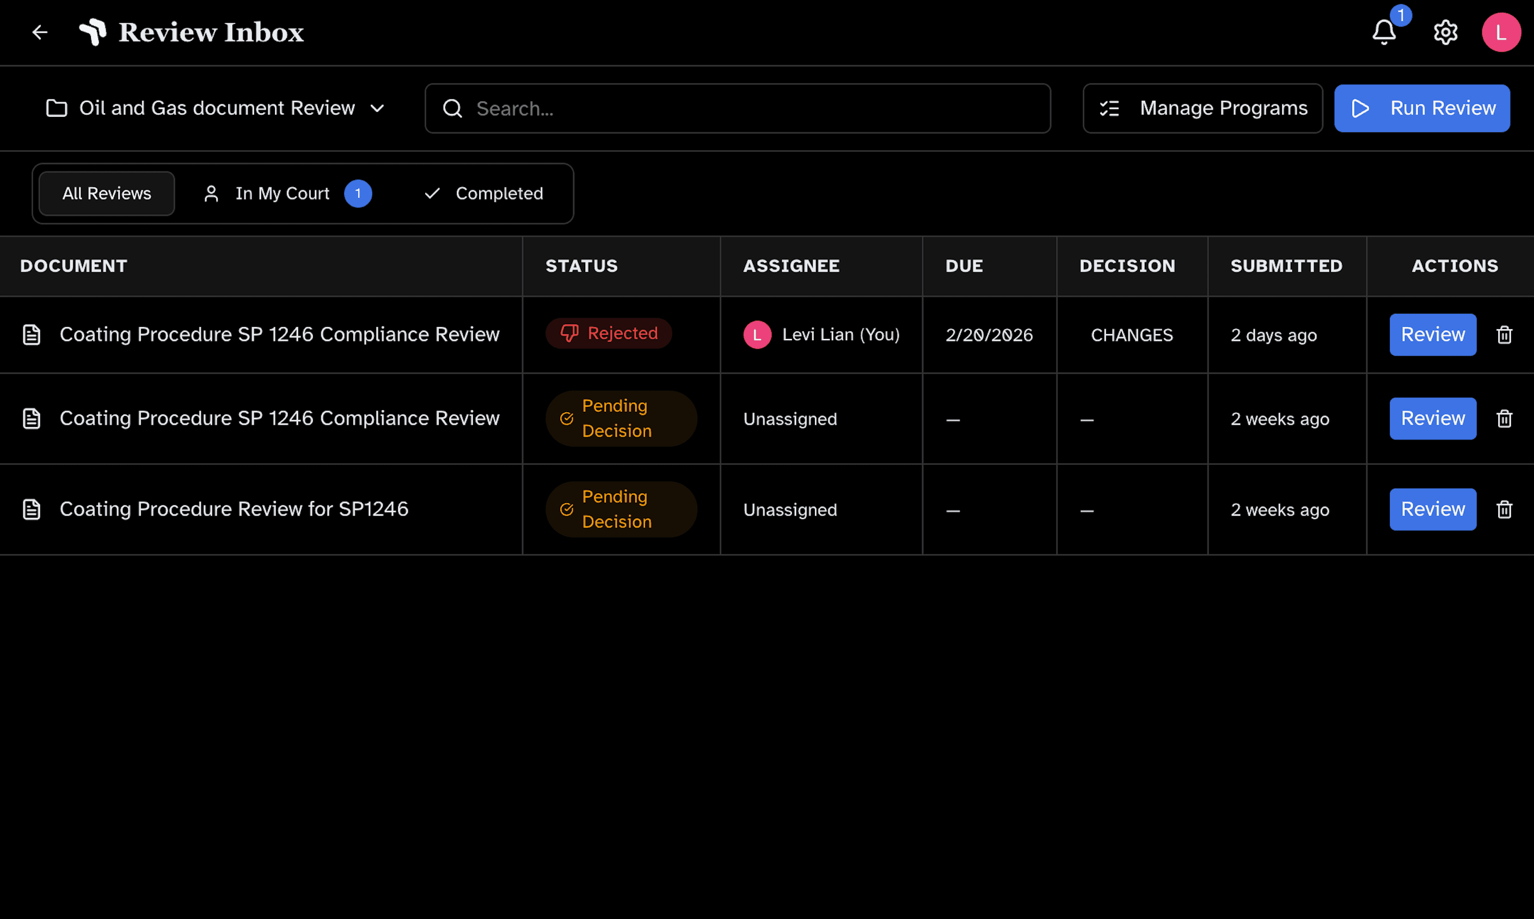Click the program dropdown chevron arrow
Screen dimensions: 1534x919
pyautogui.click(x=377, y=108)
